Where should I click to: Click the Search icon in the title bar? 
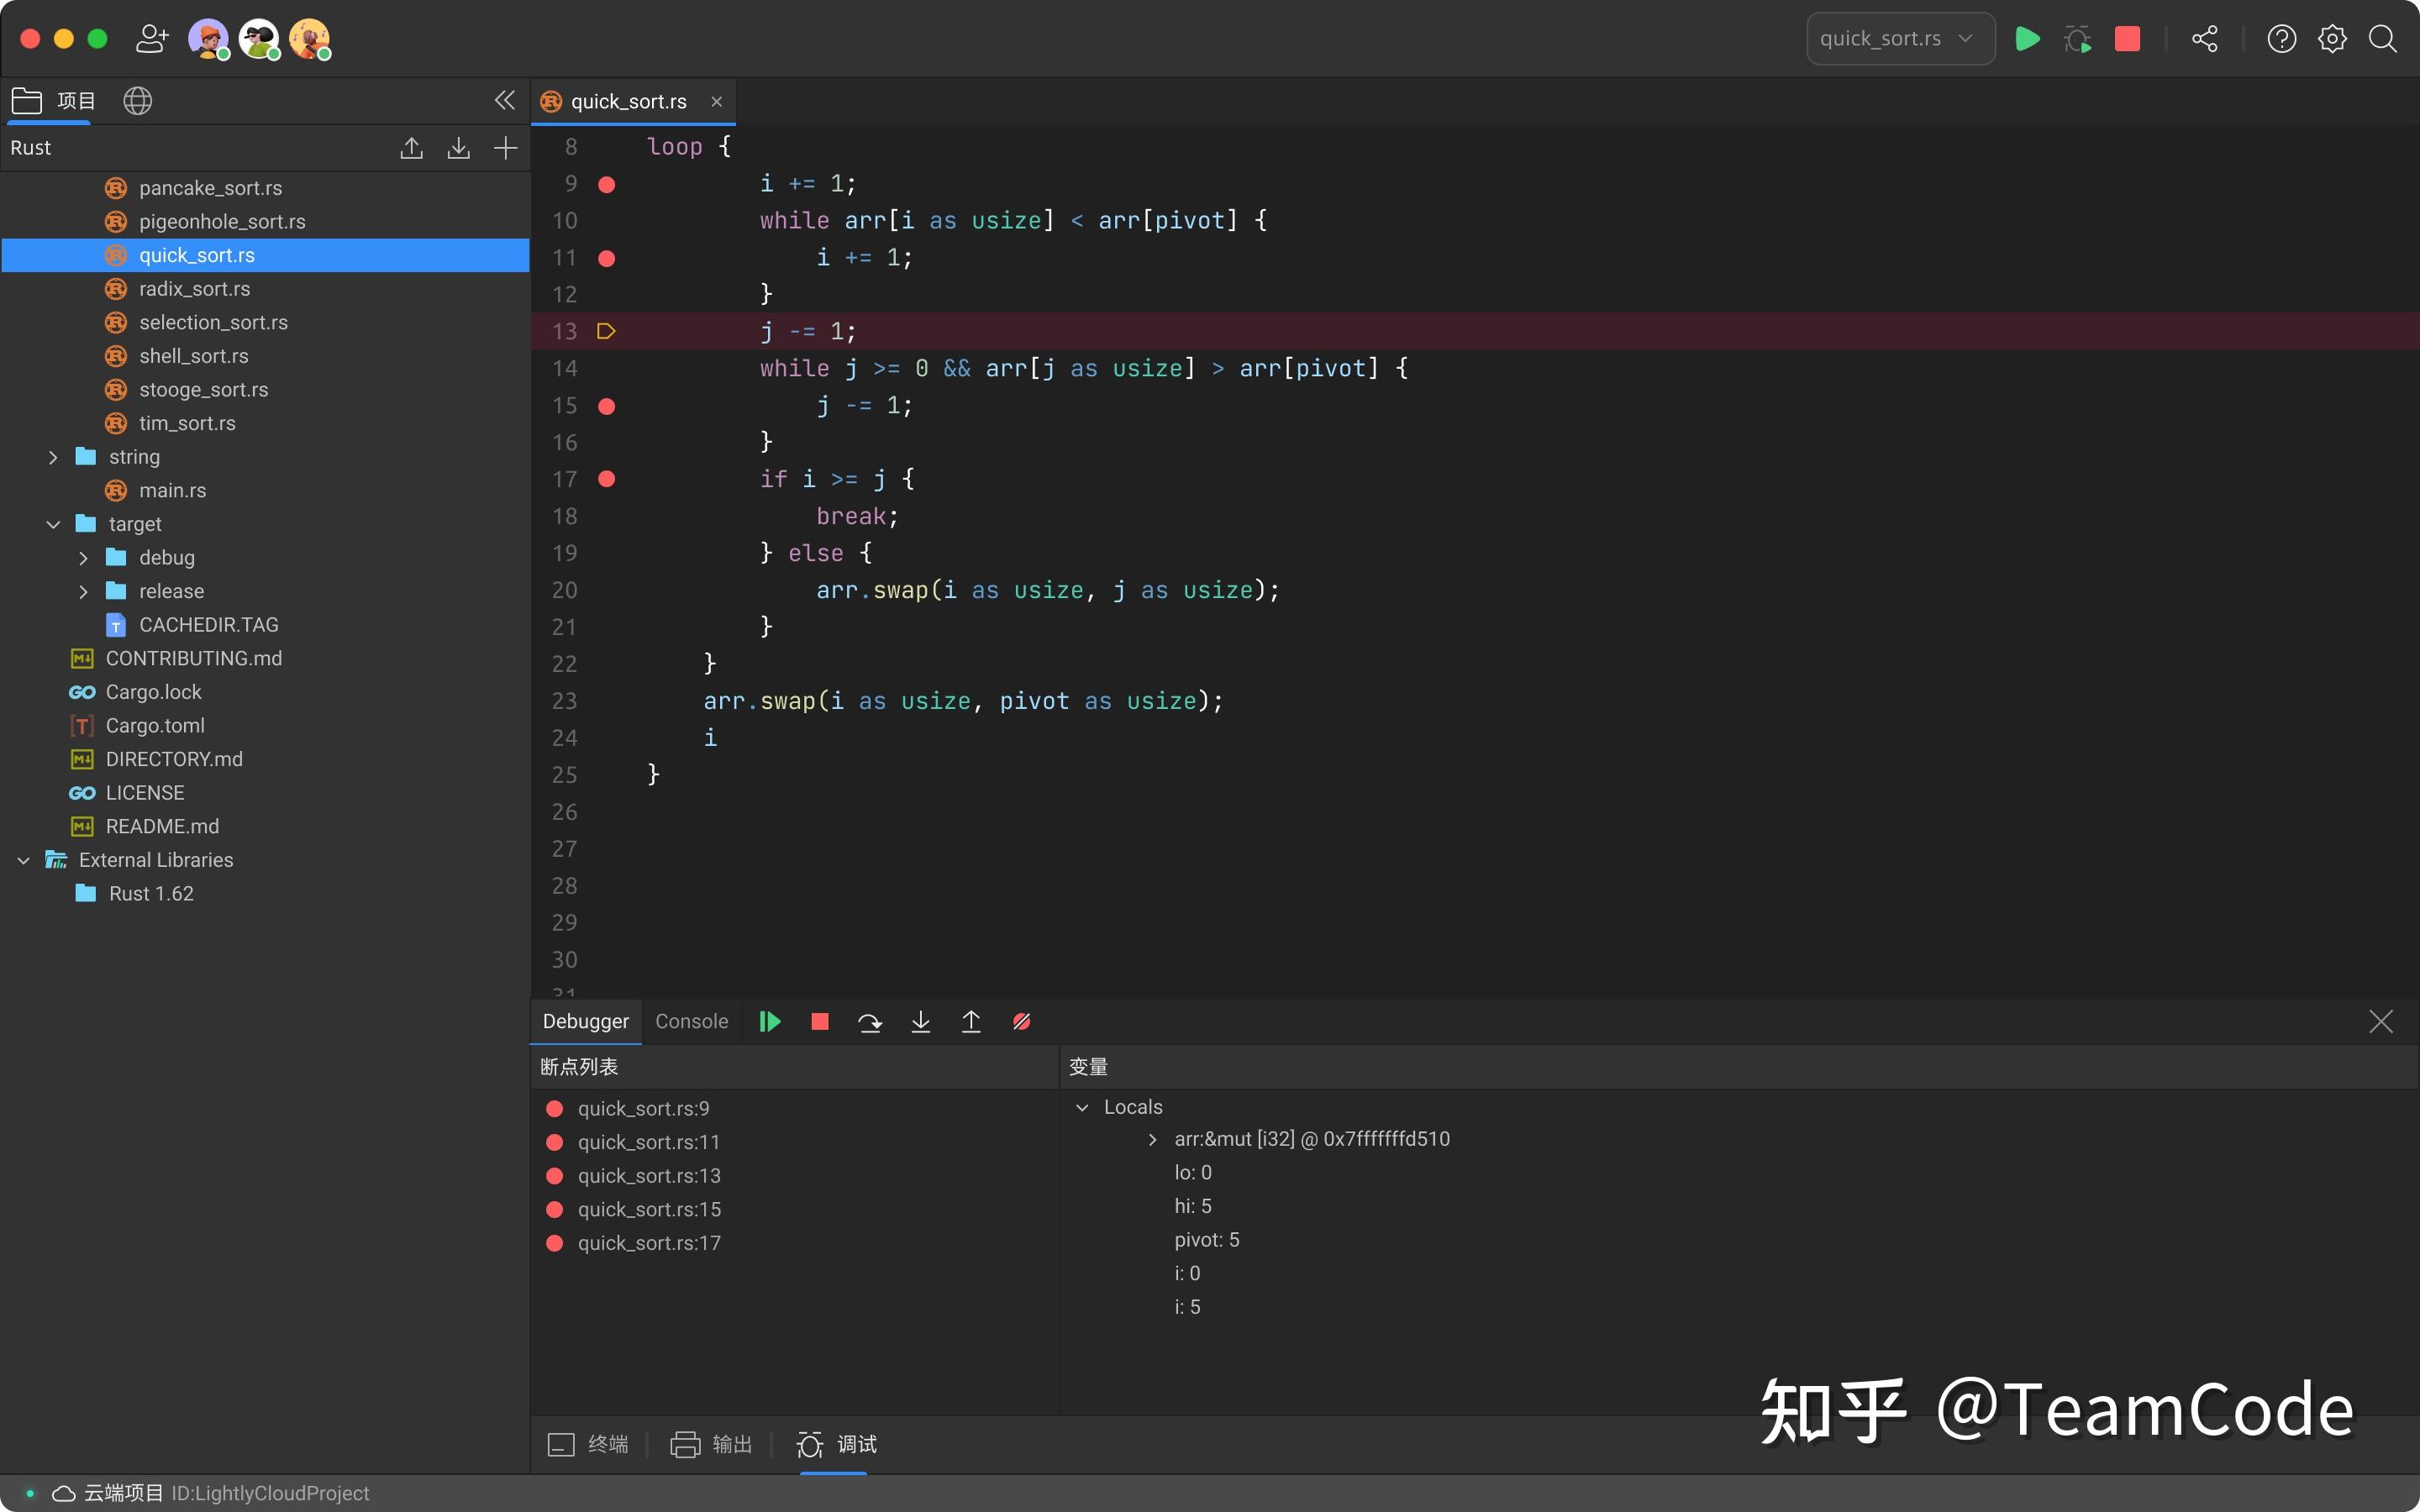2382,39
